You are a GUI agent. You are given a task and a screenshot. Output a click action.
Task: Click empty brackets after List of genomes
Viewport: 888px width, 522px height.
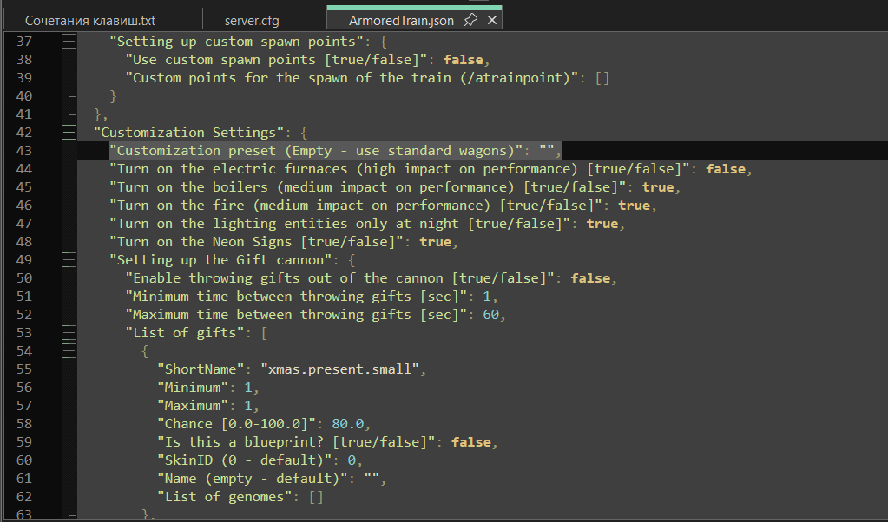(315, 497)
